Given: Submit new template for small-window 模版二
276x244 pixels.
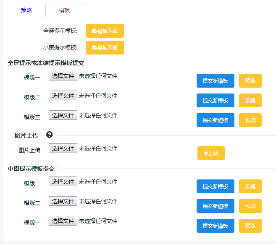Looking at the screenshot, I should tap(216, 206).
